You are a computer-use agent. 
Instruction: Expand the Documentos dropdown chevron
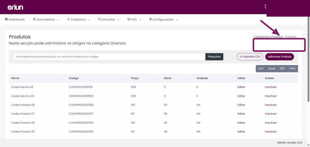click(58, 20)
